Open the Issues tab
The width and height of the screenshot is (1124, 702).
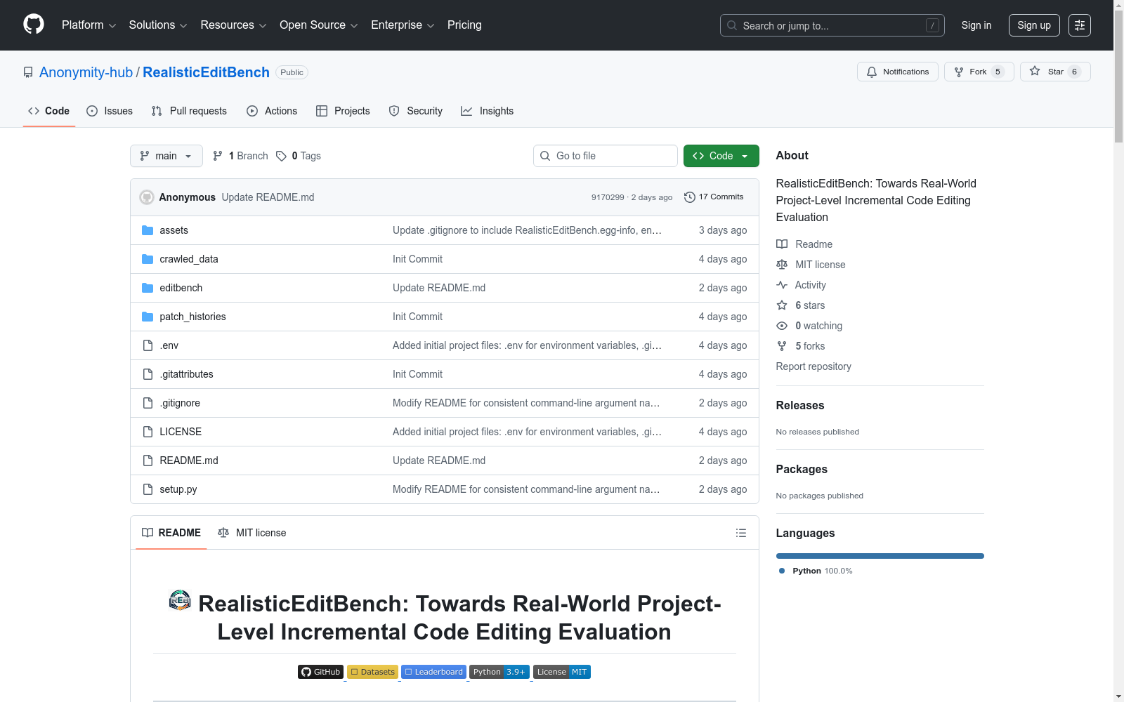pos(110,111)
